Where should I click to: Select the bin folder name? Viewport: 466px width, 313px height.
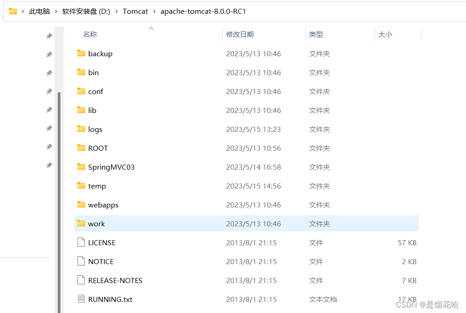pyautogui.click(x=93, y=72)
